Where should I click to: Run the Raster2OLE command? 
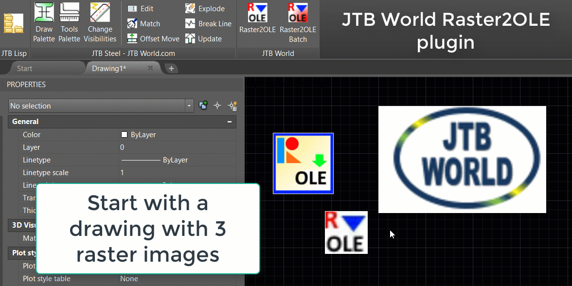pyautogui.click(x=258, y=19)
